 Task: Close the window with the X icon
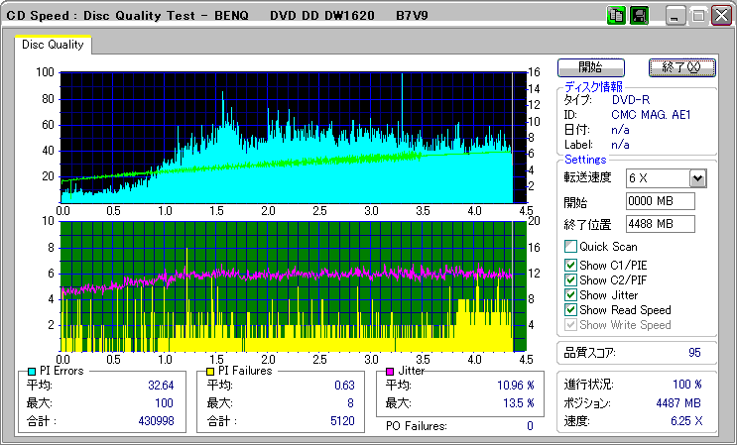click(x=720, y=16)
